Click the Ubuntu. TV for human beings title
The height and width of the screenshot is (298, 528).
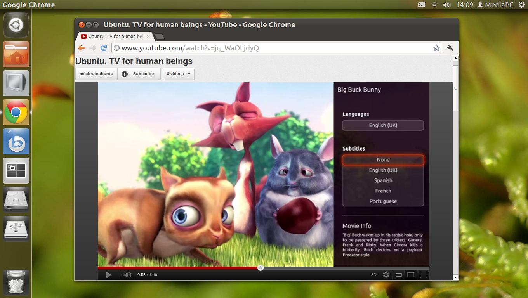pos(134,61)
